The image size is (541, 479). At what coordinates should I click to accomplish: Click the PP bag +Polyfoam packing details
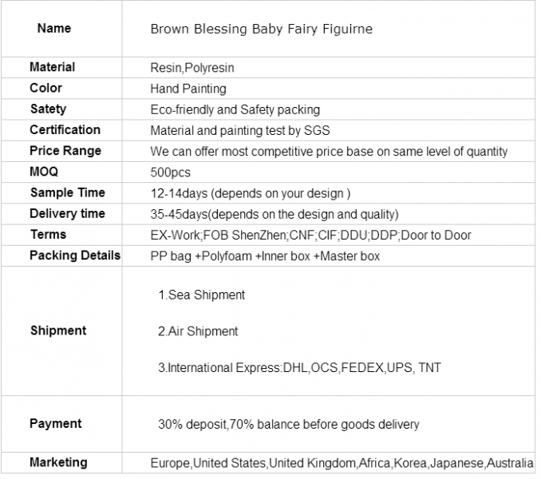tap(265, 256)
